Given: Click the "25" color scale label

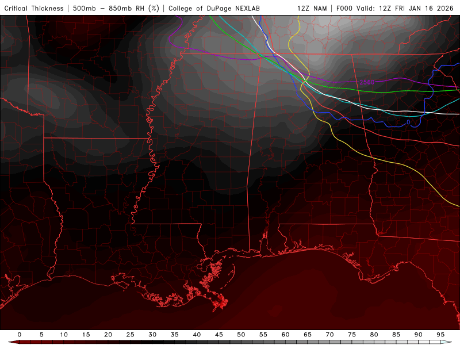Looking at the screenshot, I should point(131,335).
